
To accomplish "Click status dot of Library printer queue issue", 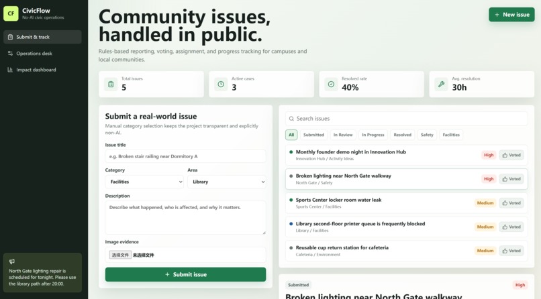I will [291, 223].
